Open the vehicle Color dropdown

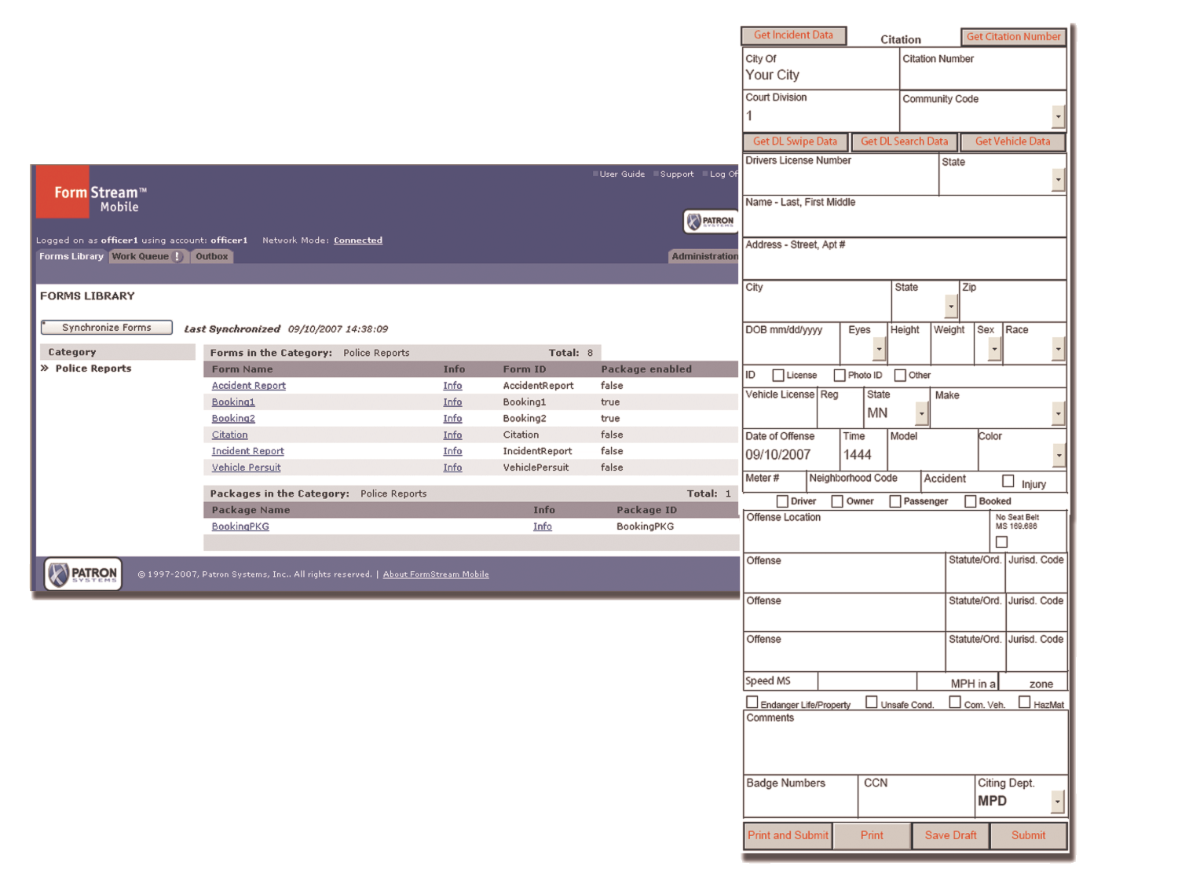tap(1059, 455)
